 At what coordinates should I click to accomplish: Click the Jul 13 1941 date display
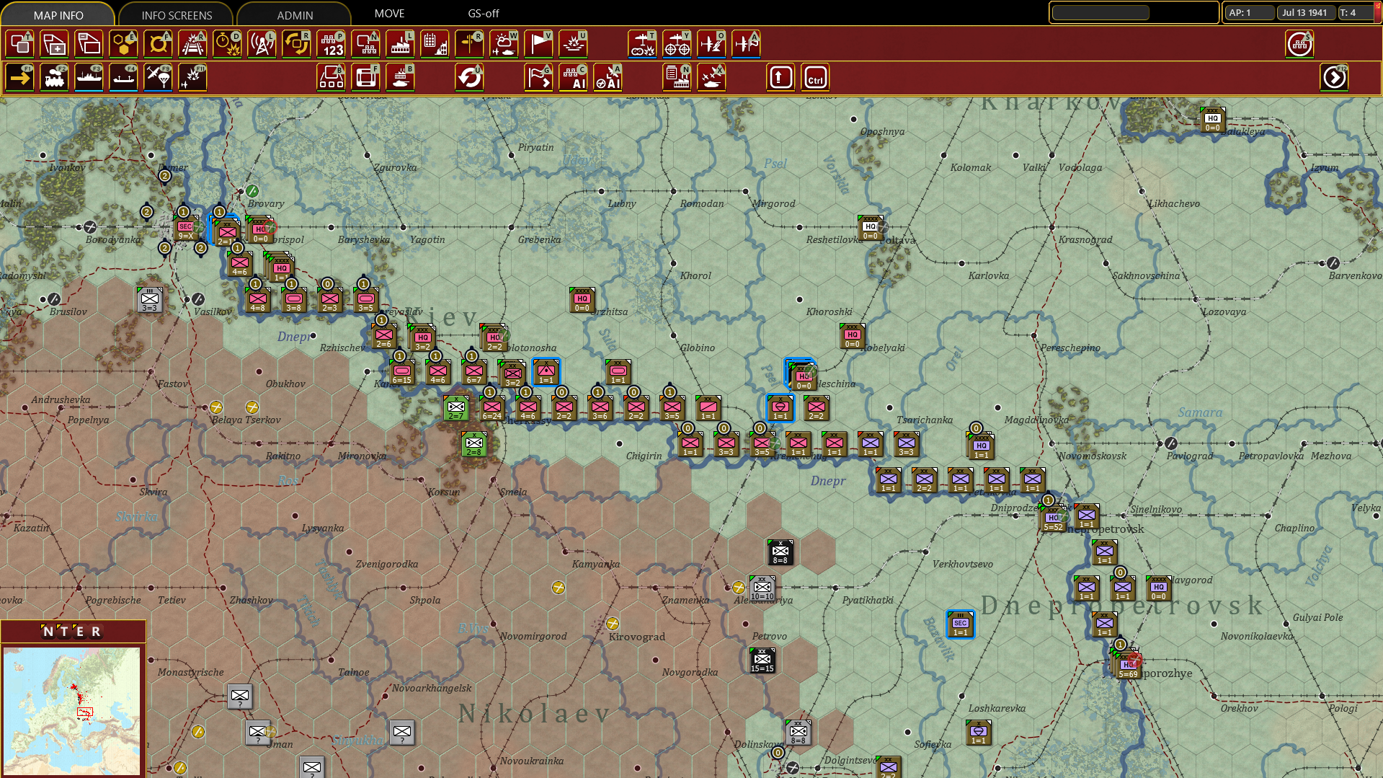[x=1305, y=12]
